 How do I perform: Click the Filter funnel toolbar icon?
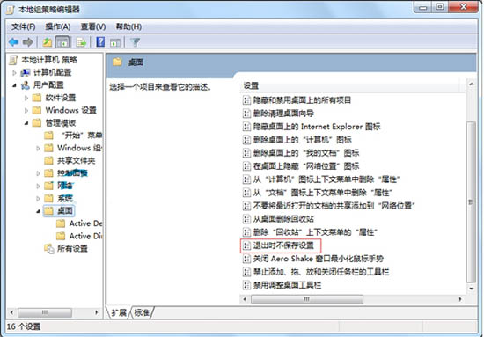coord(136,42)
